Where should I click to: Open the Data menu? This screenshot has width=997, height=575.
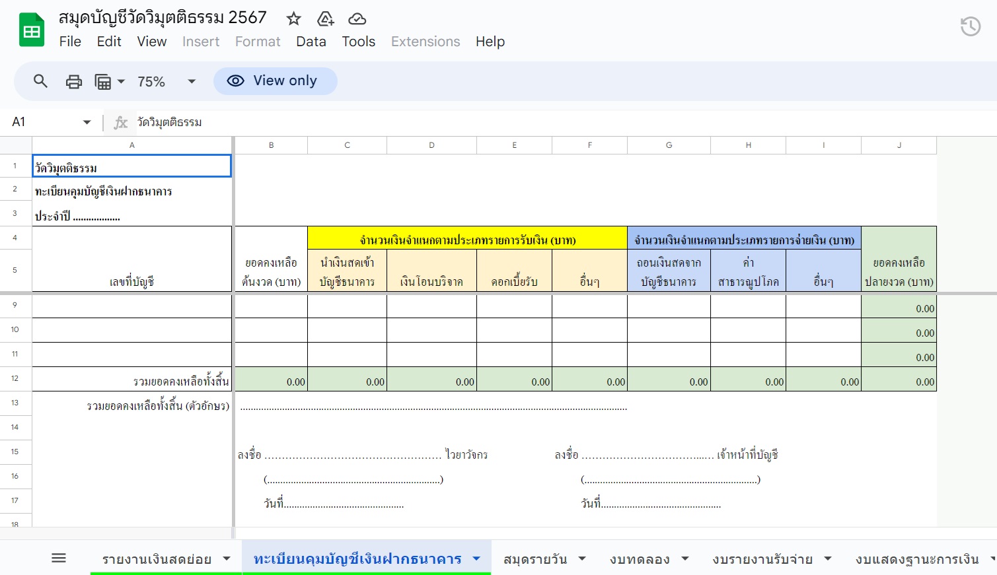tap(311, 42)
